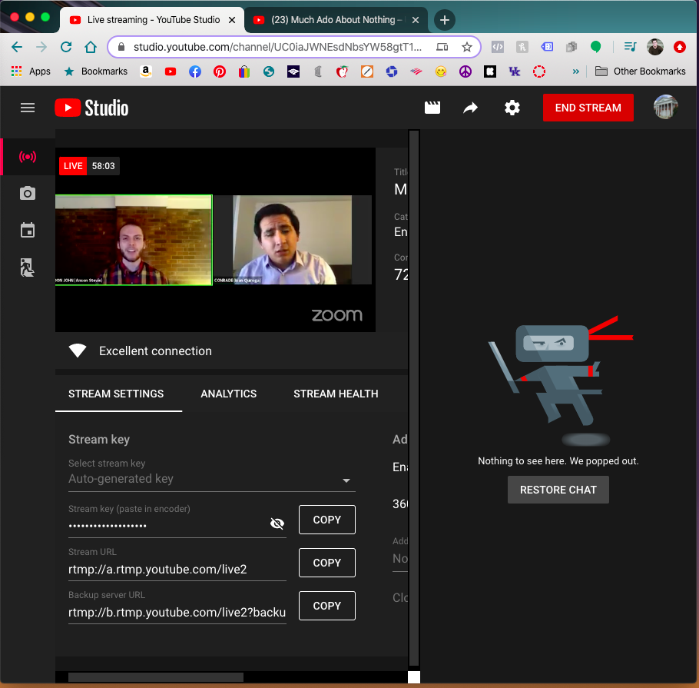Open the bookmarks overflow chevron
The image size is (699, 688).
tap(576, 71)
